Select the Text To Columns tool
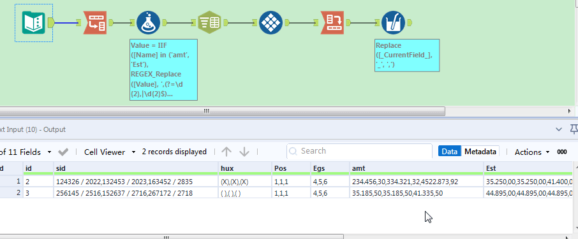The width and height of the screenshot is (578, 239). (94, 23)
